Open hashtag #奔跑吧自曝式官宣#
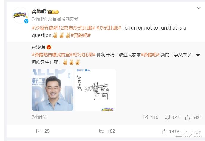The image size is (205, 141). (52, 55)
